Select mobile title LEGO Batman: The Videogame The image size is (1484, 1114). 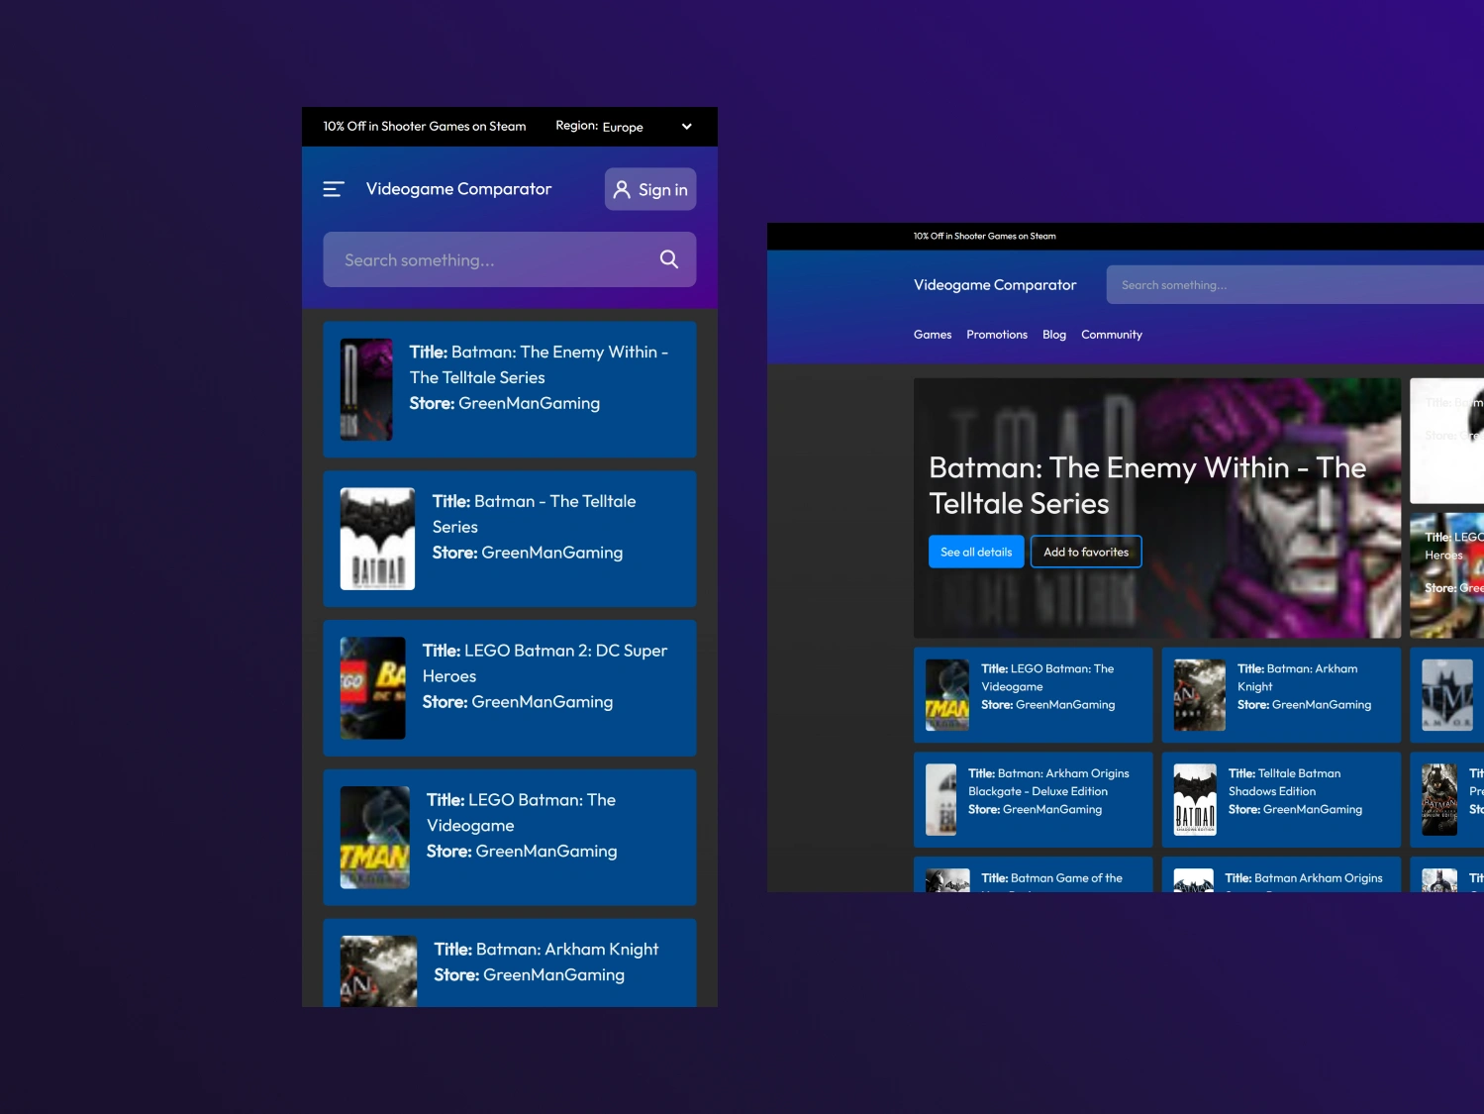coord(521,813)
